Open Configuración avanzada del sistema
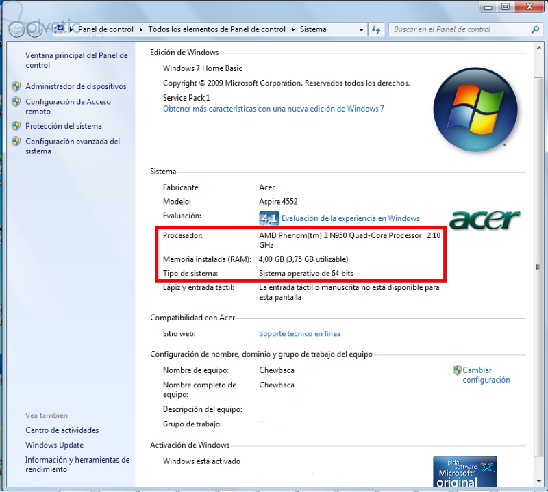The height and width of the screenshot is (492, 548). 73,146
